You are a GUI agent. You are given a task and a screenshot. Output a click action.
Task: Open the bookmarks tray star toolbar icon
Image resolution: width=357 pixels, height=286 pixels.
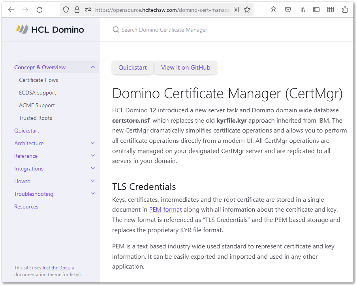click(x=273, y=9)
